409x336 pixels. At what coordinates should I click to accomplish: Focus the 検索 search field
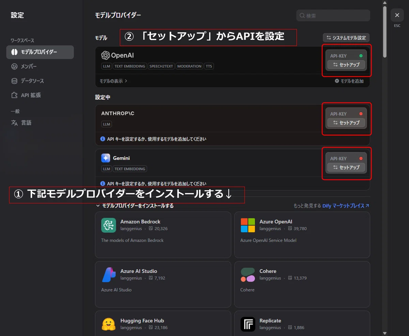[x=333, y=15]
